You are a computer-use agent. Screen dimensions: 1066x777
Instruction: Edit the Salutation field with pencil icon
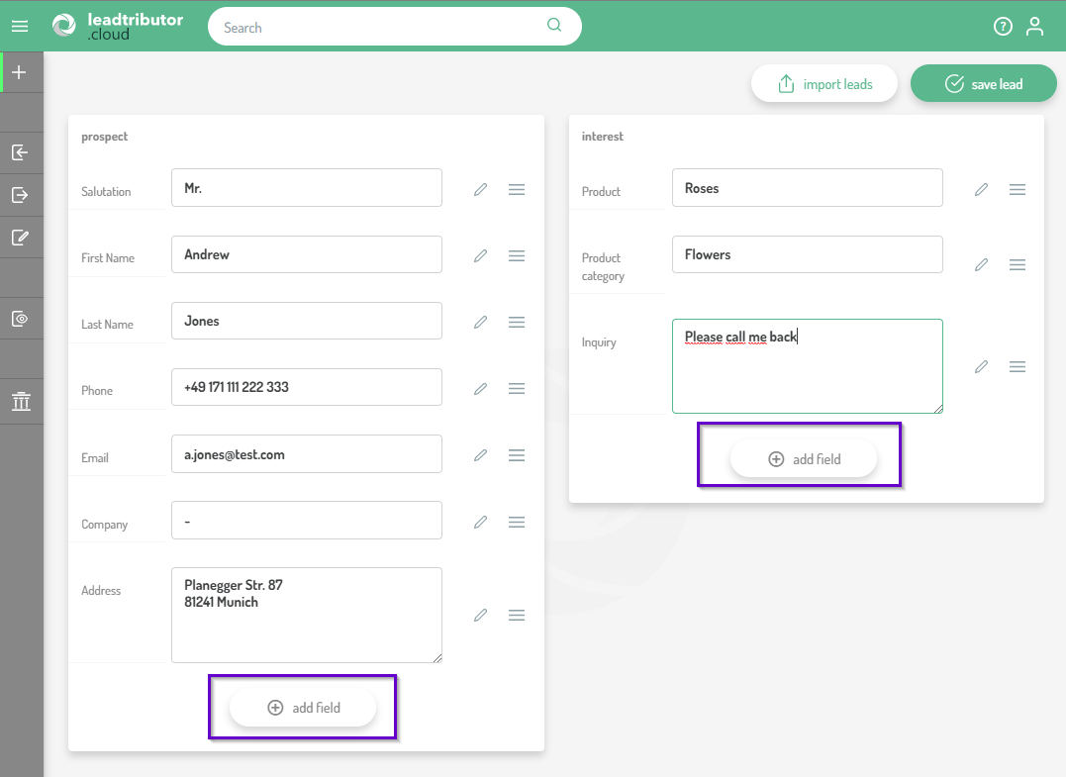pyautogui.click(x=480, y=189)
